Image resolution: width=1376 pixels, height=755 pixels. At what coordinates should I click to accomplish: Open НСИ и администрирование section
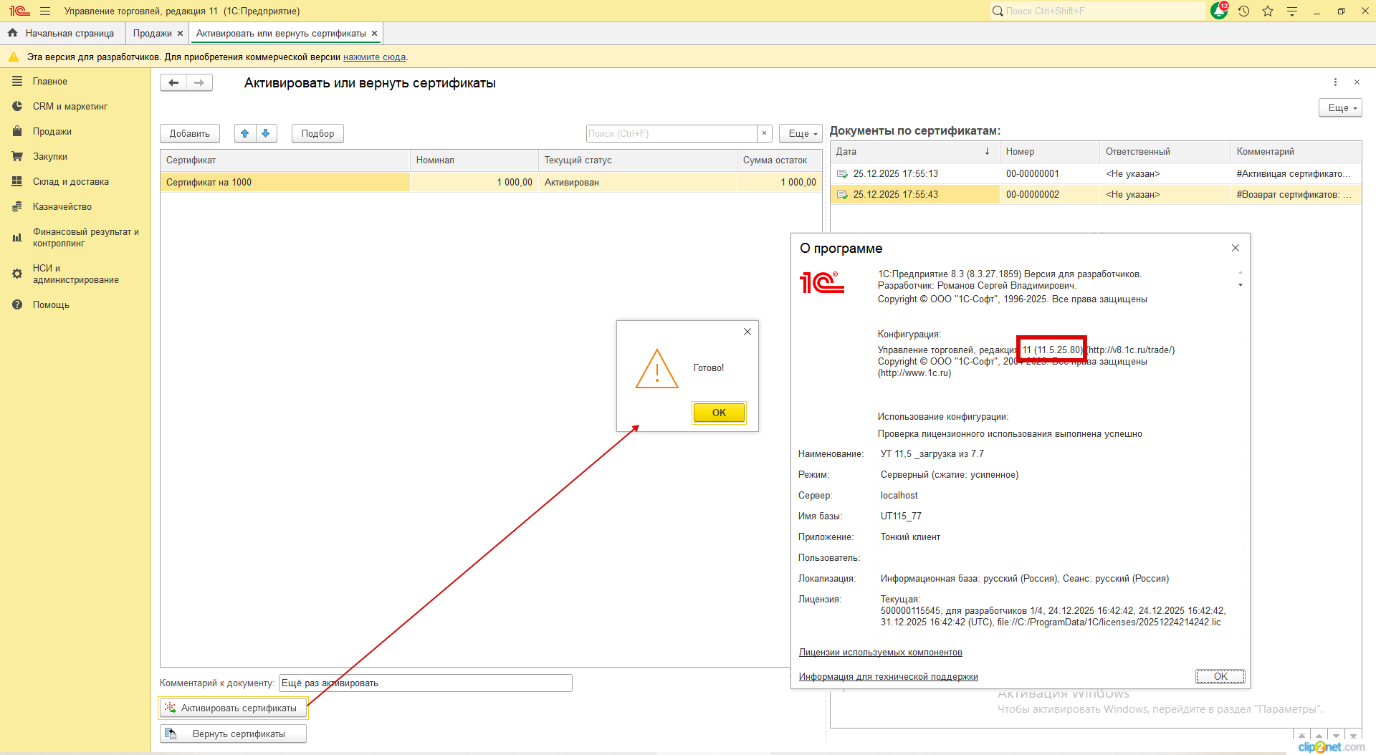tap(75, 274)
